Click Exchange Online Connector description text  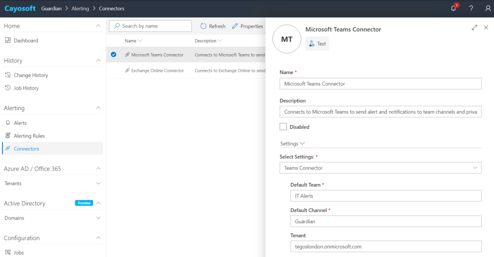pos(230,70)
